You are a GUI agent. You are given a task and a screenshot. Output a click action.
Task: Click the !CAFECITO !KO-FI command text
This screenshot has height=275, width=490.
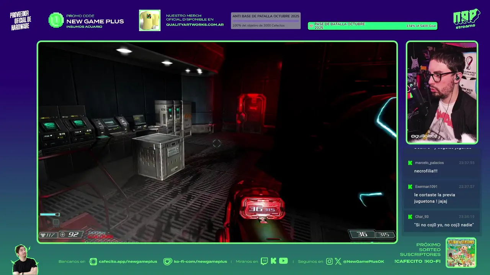pyautogui.click(x=417, y=261)
